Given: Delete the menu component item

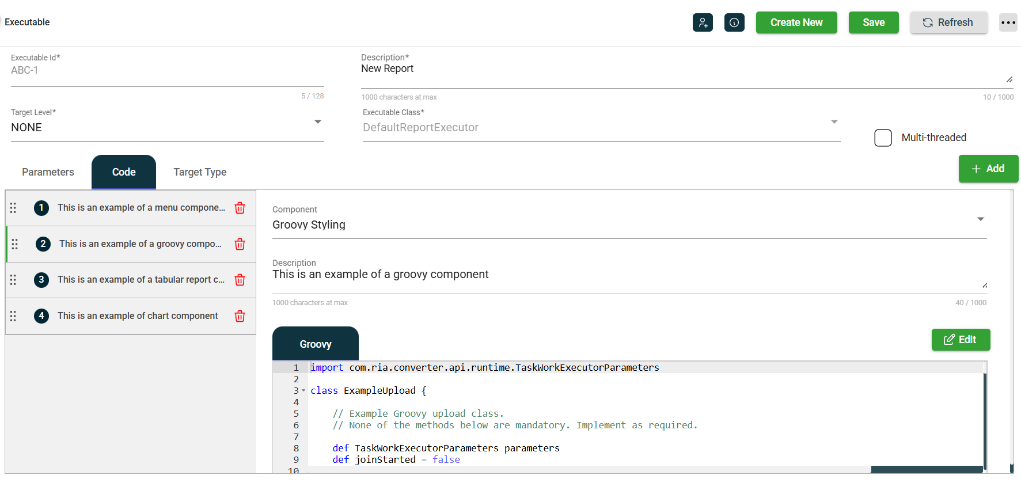Looking at the screenshot, I should tap(240, 208).
